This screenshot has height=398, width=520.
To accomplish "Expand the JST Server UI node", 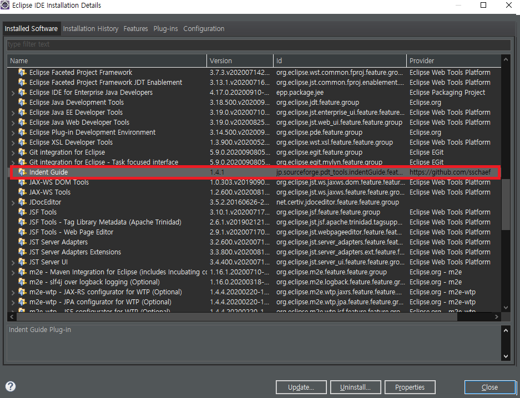I will click(13, 263).
